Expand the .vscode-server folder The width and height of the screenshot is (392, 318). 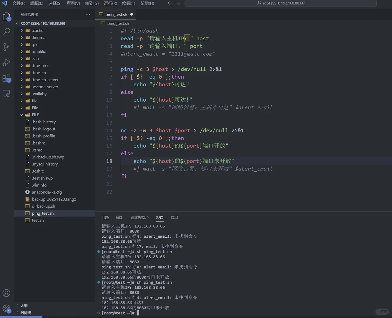(x=55, y=87)
